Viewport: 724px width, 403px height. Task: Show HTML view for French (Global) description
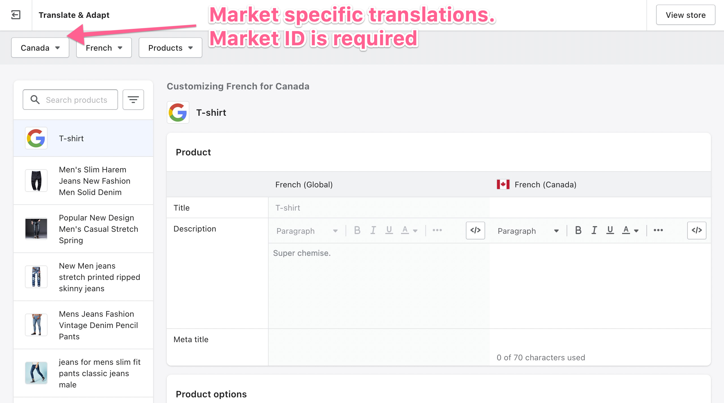coord(475,230)
